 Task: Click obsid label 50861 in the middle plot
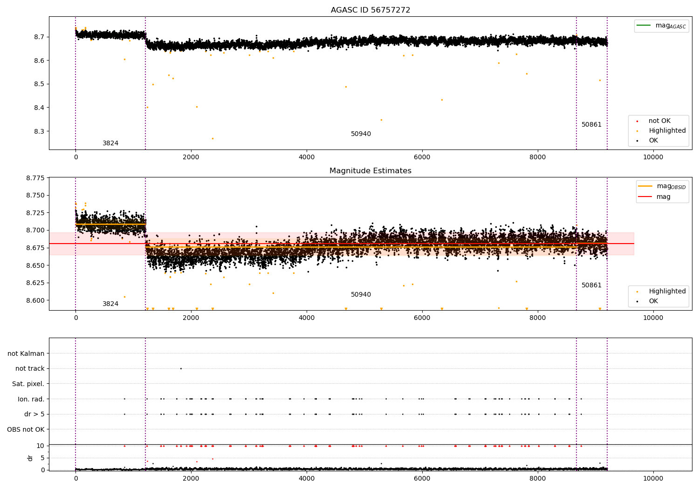tap(592, 285)
